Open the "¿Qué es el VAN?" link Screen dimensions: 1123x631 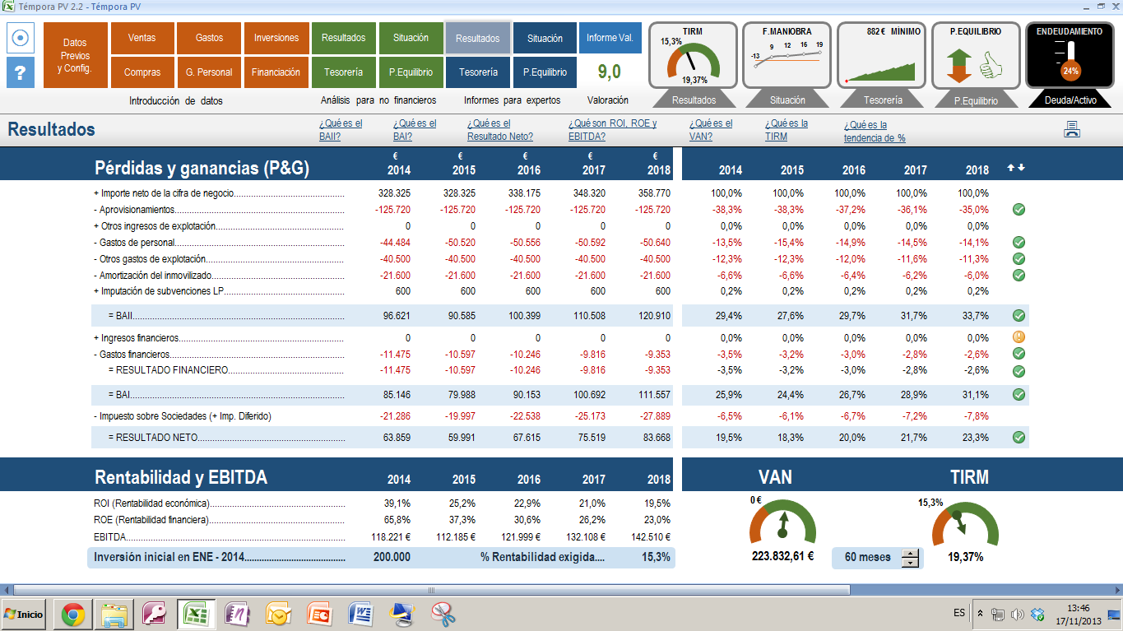click(712, 128)
